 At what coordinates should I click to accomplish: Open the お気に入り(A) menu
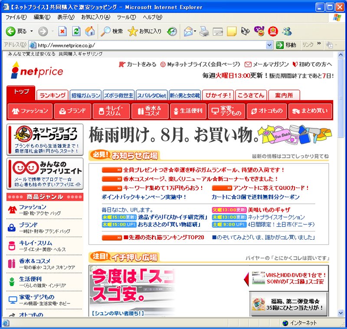click(95, 17)
